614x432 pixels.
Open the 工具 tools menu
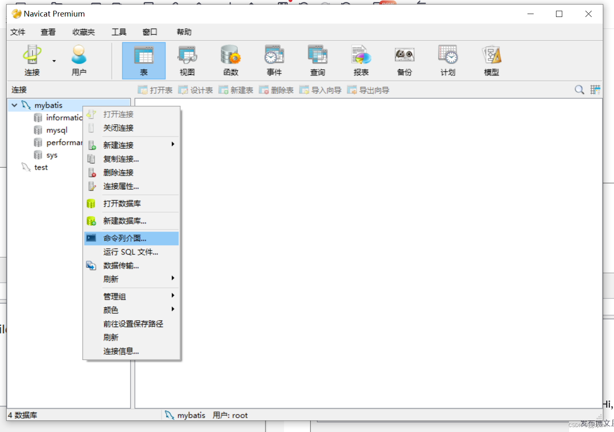click(x=119, y=32)
